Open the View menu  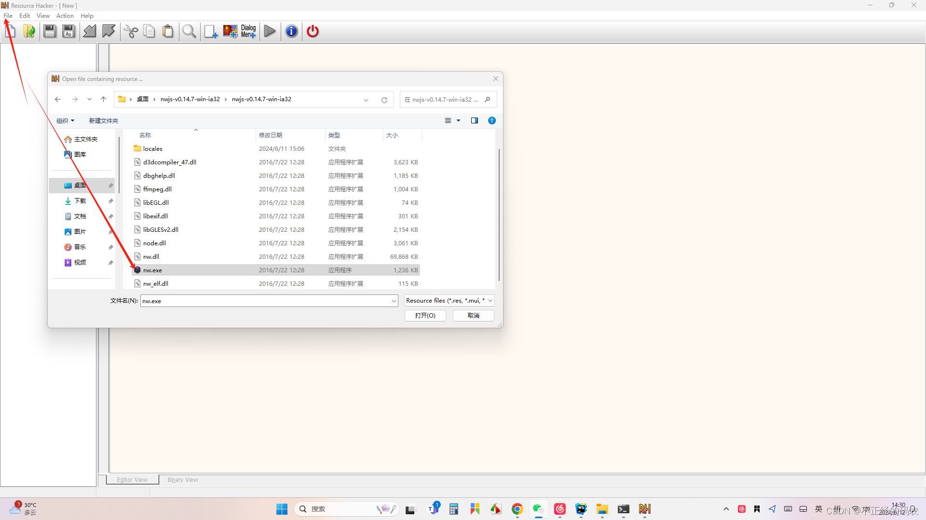pyautogui.click(x=43, y=16)
